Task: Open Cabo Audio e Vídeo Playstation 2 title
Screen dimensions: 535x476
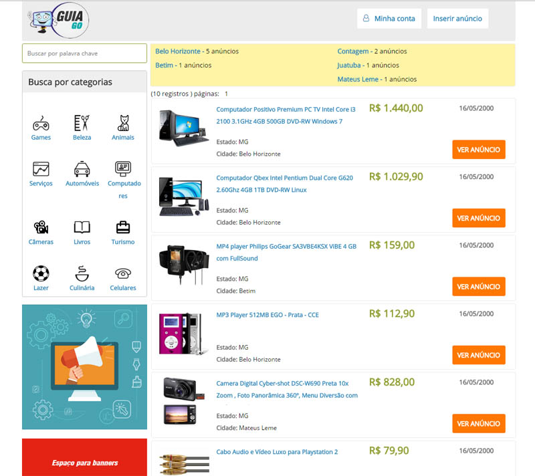Action: coord(277,452)
